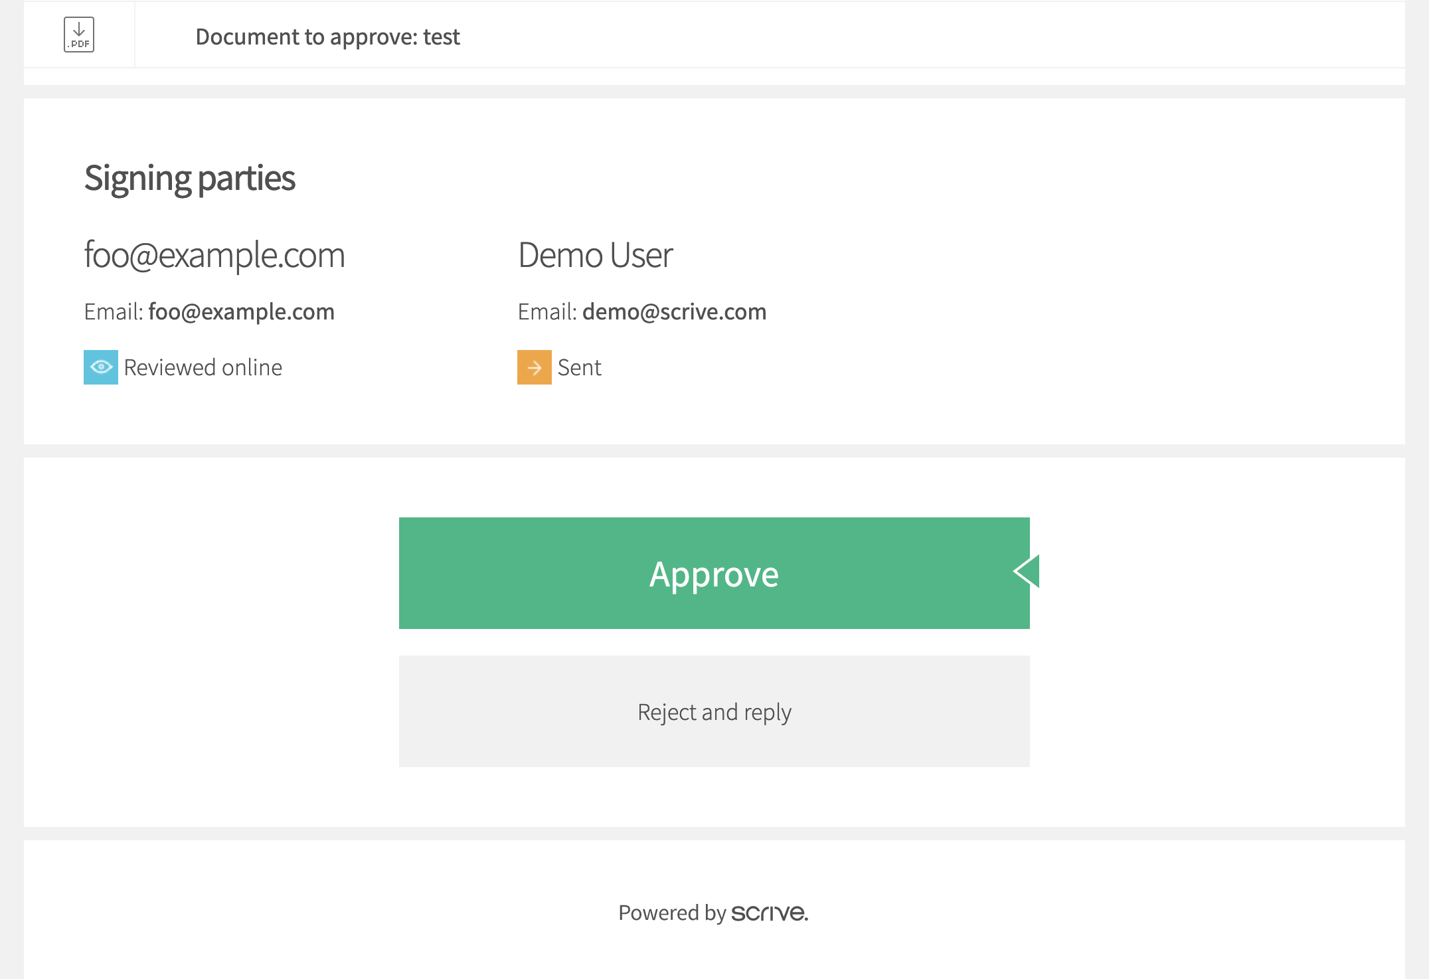Screen dimensions: 1429x979
Task: Click the Signing parties heading
Action: 189,178
